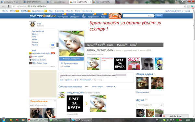Open Копатель Онлайн game icon
The width and height of the screenshot is (195, 122).
[x=30, y=60]
